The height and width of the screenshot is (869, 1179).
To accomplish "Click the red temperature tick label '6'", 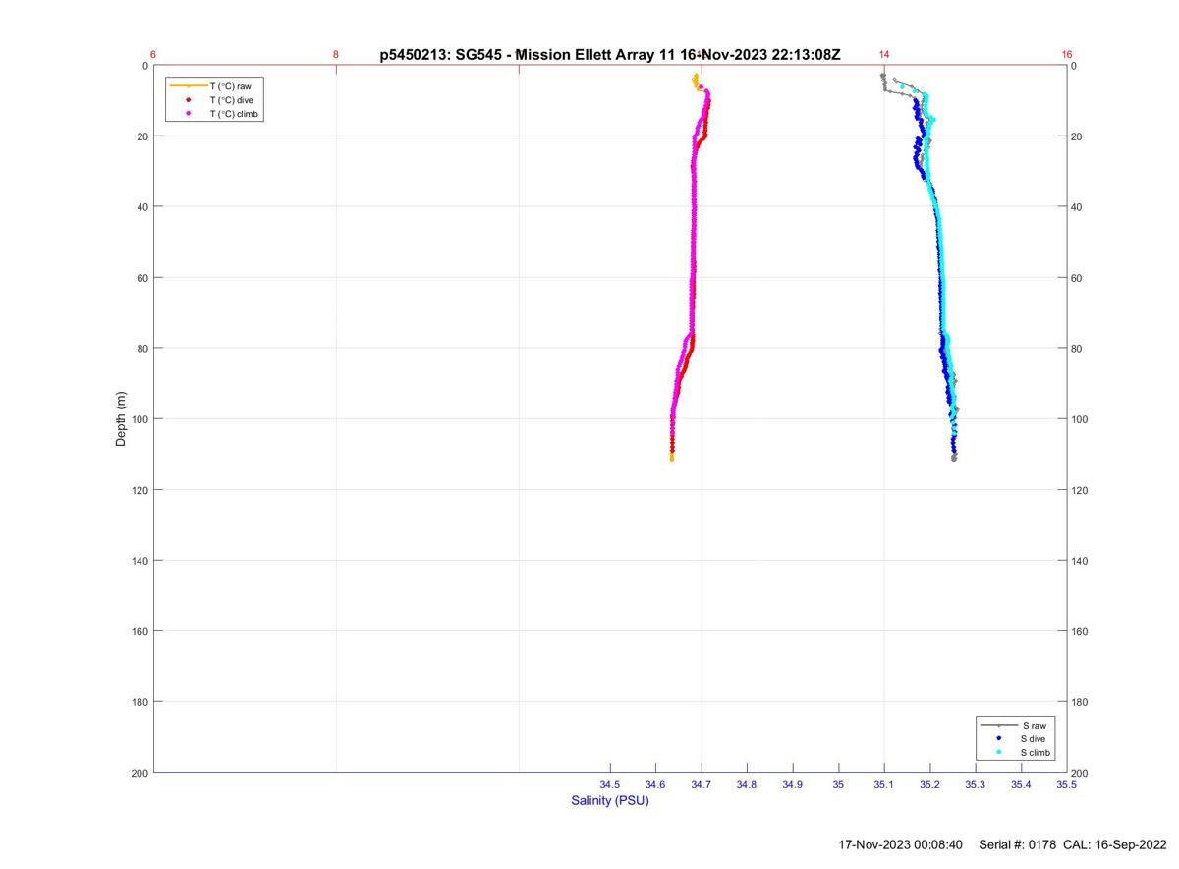I will (x=153, y=55).
